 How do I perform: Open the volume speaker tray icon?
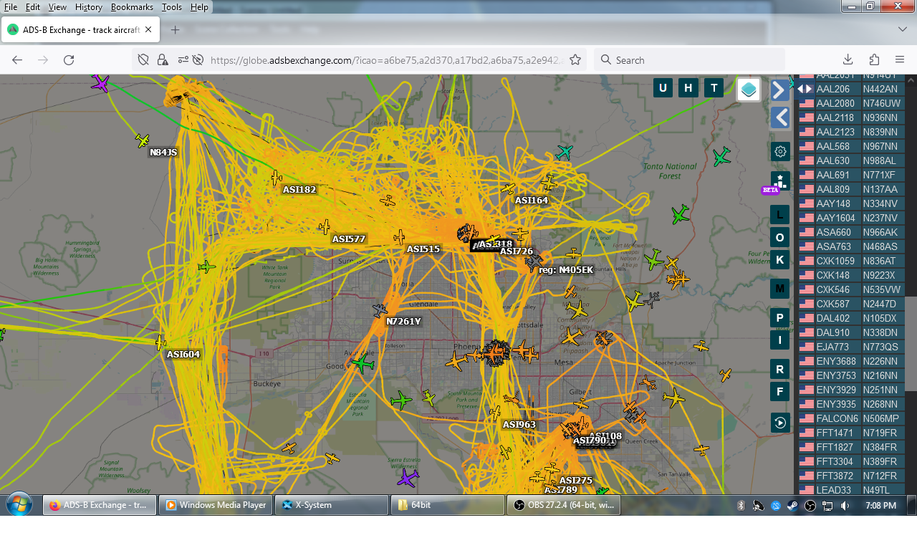pos(845,506)
